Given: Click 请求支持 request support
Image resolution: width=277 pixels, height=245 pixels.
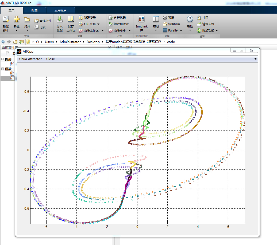Looking at the screenshot, I should [206, 24].
